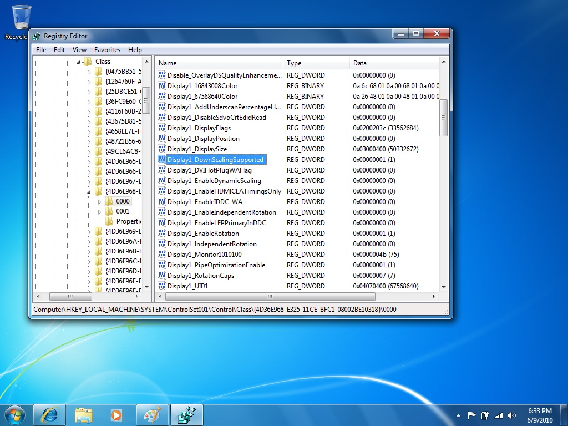
Task: Click the tree pane vertical scrollbar thumb
Action: (146, 100)
